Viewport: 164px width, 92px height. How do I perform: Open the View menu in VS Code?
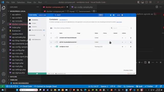pyautogui.click(x=29, y=2)
